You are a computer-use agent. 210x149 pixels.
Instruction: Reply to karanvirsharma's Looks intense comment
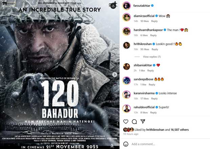[154, 99]
